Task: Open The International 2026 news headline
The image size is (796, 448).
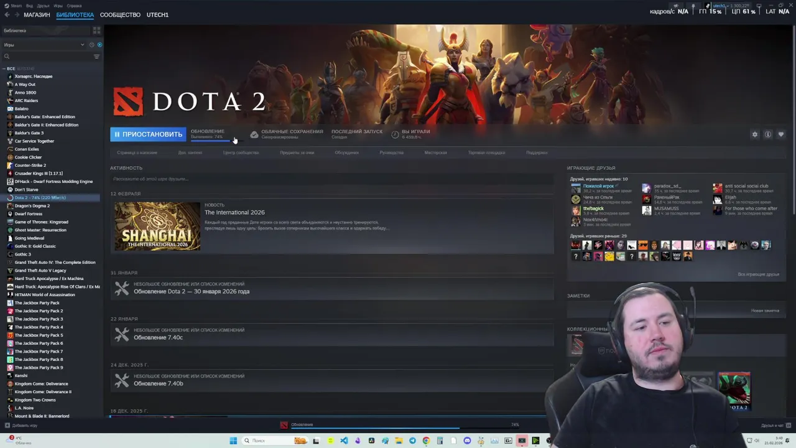Action: pos(234,213)
